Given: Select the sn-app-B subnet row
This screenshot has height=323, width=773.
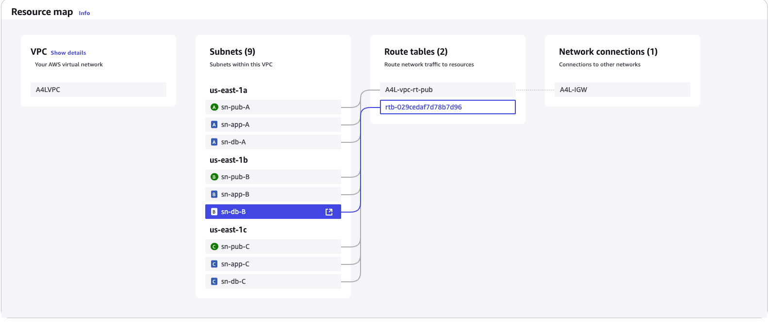Looking at the screenshot, I should tap(273, 194).
